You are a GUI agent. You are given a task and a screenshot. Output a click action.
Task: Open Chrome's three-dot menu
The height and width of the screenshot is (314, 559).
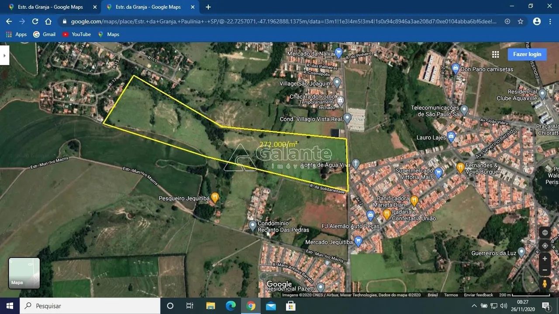pos(550,21)
